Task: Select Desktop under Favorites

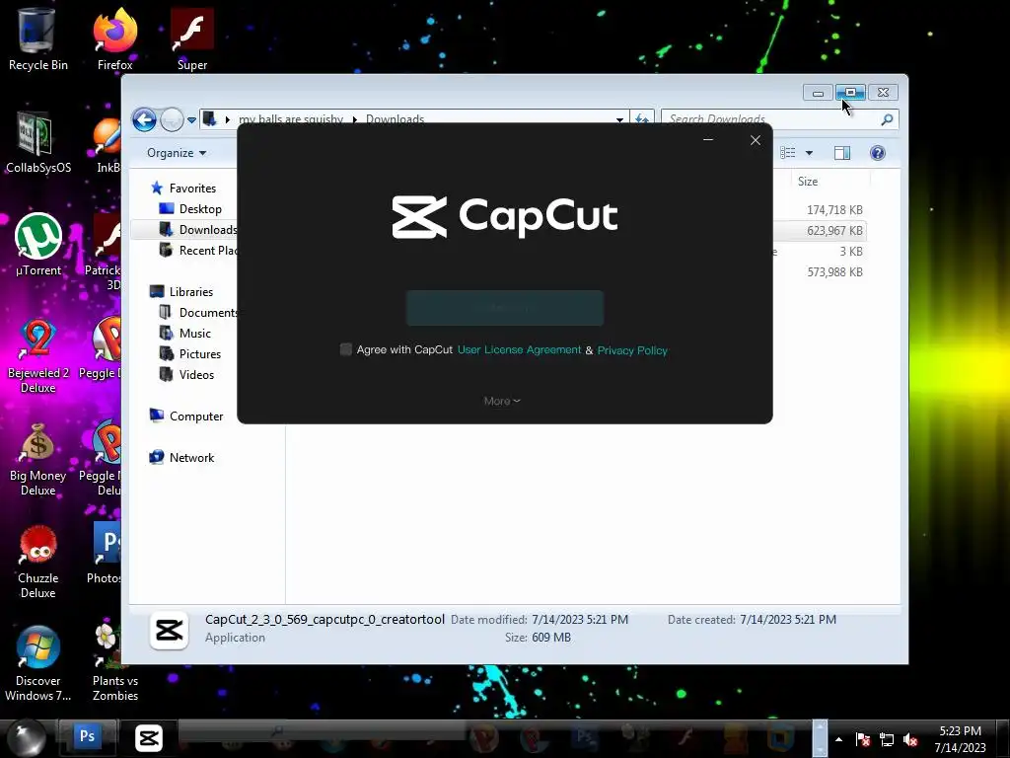Action: click(200, 209)
